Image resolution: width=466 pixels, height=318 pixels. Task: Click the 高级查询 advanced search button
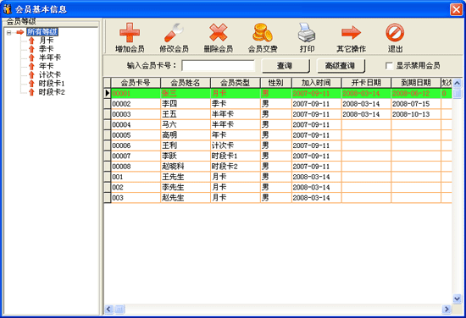(x=341, y=66)
